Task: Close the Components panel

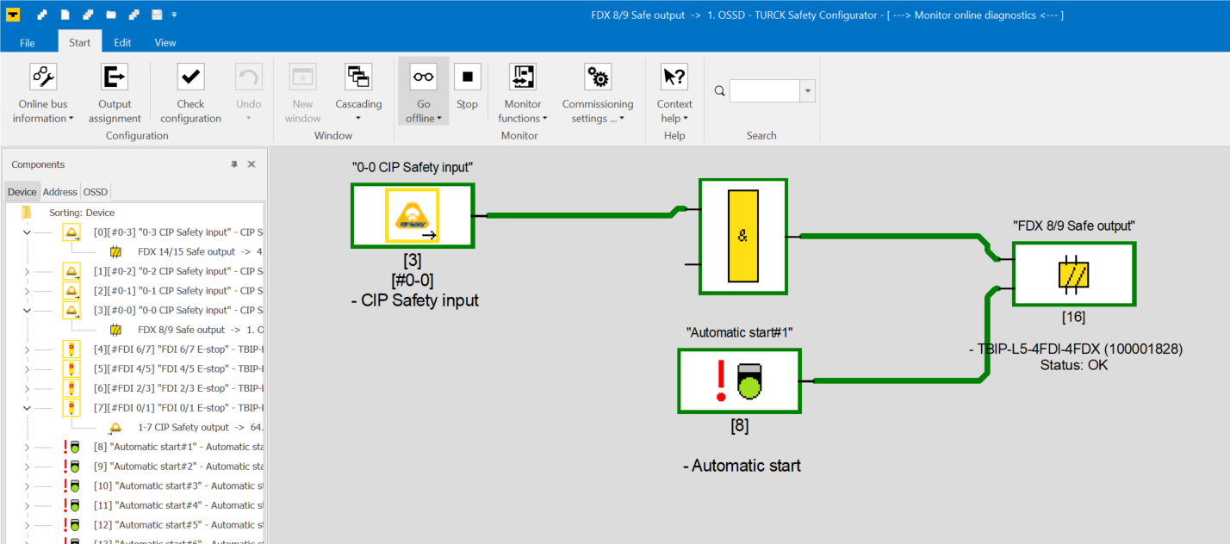Action: pos(252,164)
